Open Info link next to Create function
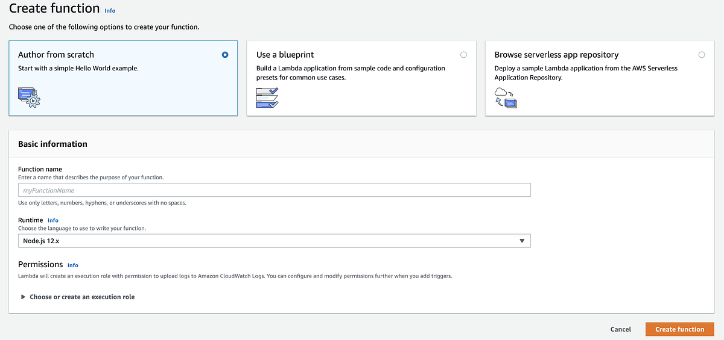The width and height of the screenshot is (724, 340). click(x=110, y=11)
